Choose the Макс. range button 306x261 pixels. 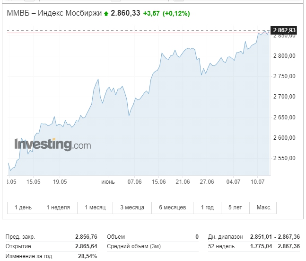pos(263,207)
